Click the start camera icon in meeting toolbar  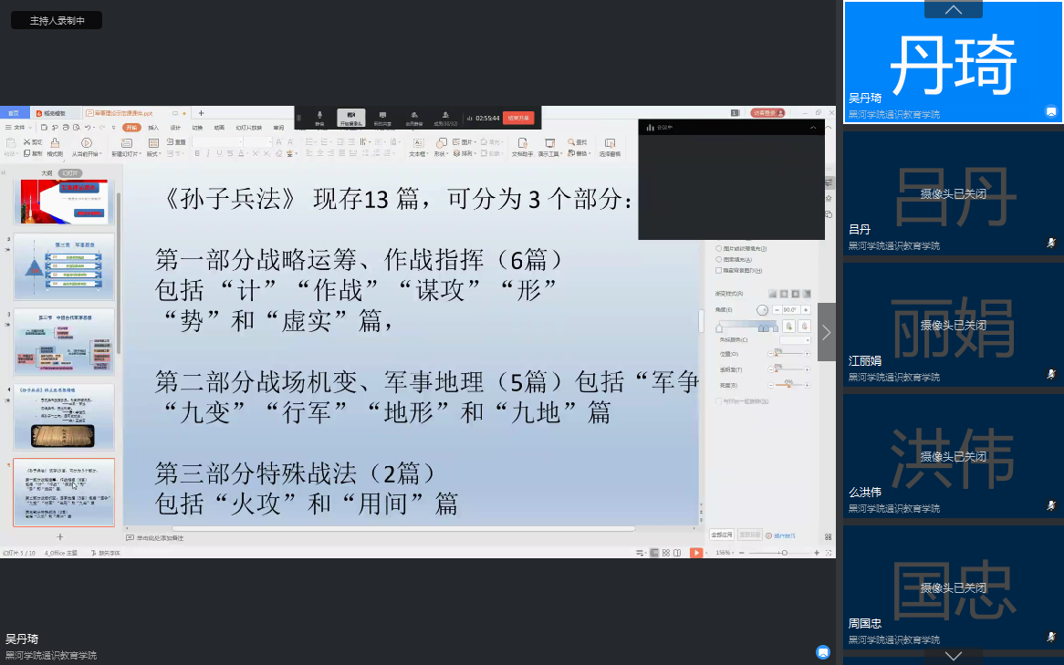pos(351,116)
